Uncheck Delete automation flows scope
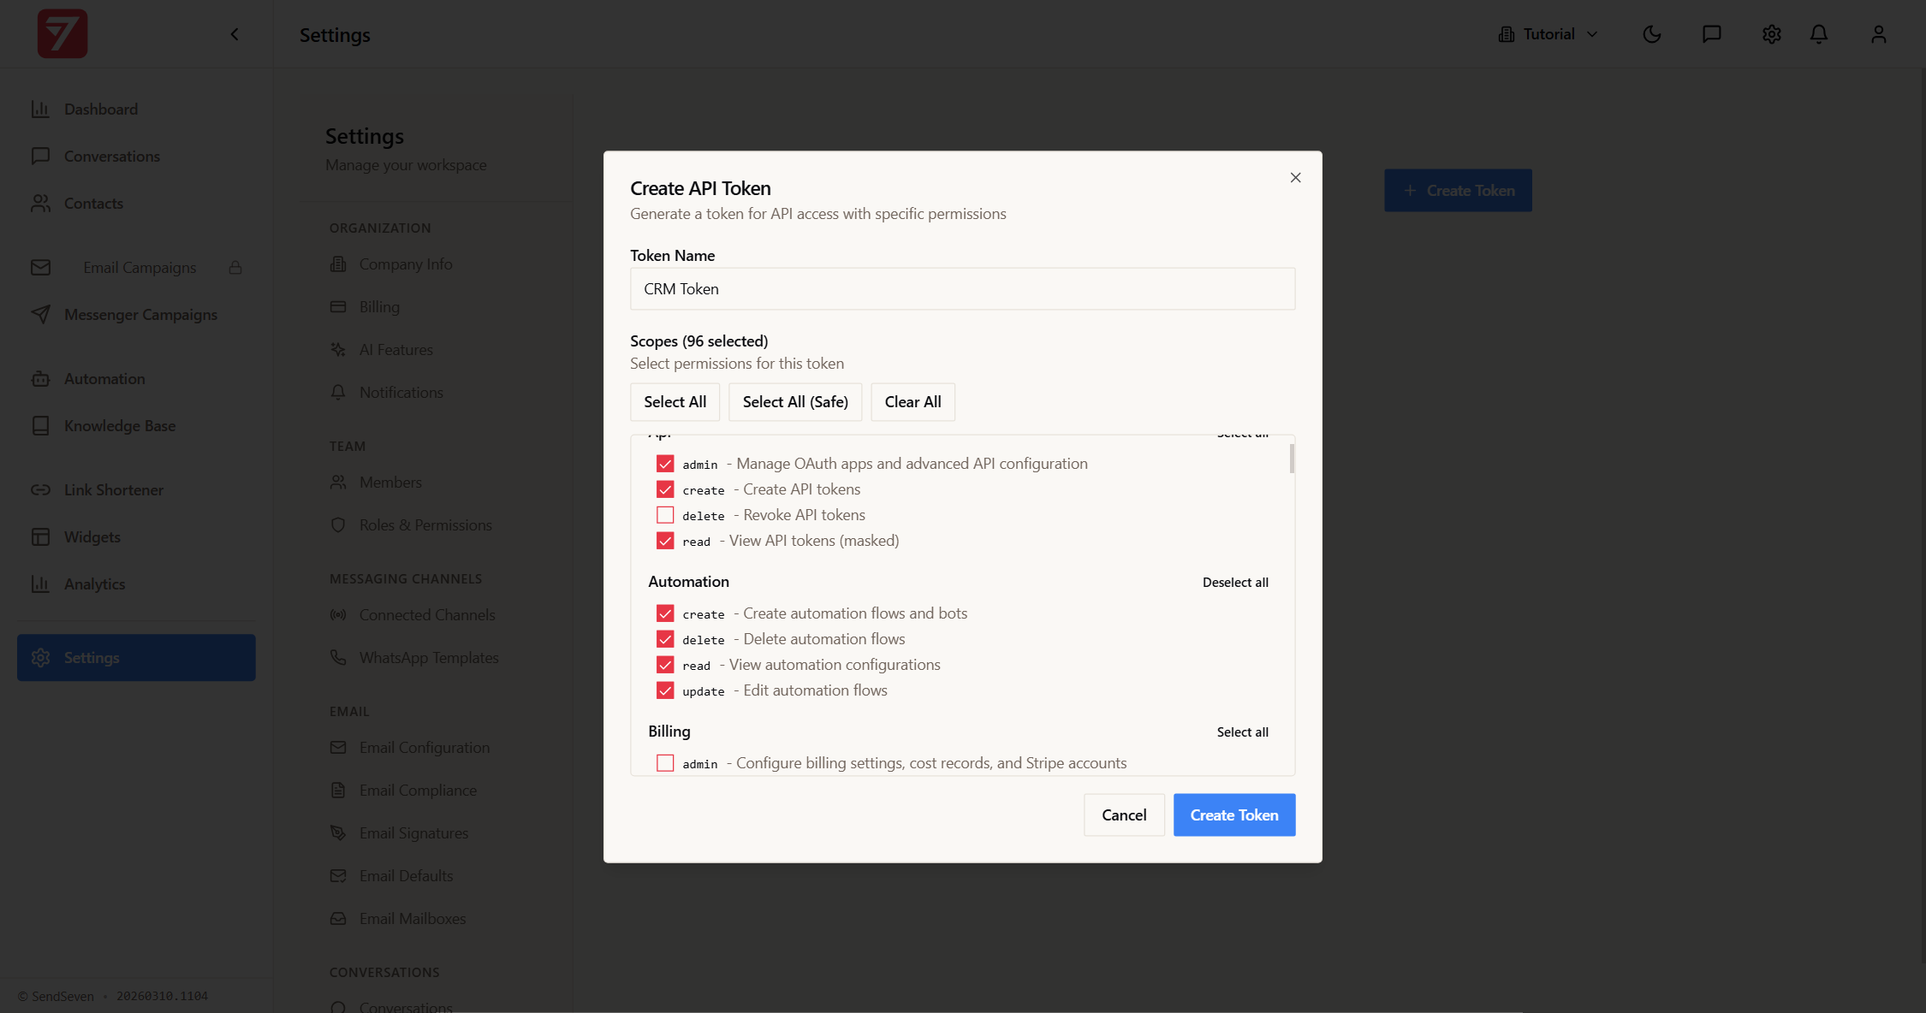 (x=665, y=639)
